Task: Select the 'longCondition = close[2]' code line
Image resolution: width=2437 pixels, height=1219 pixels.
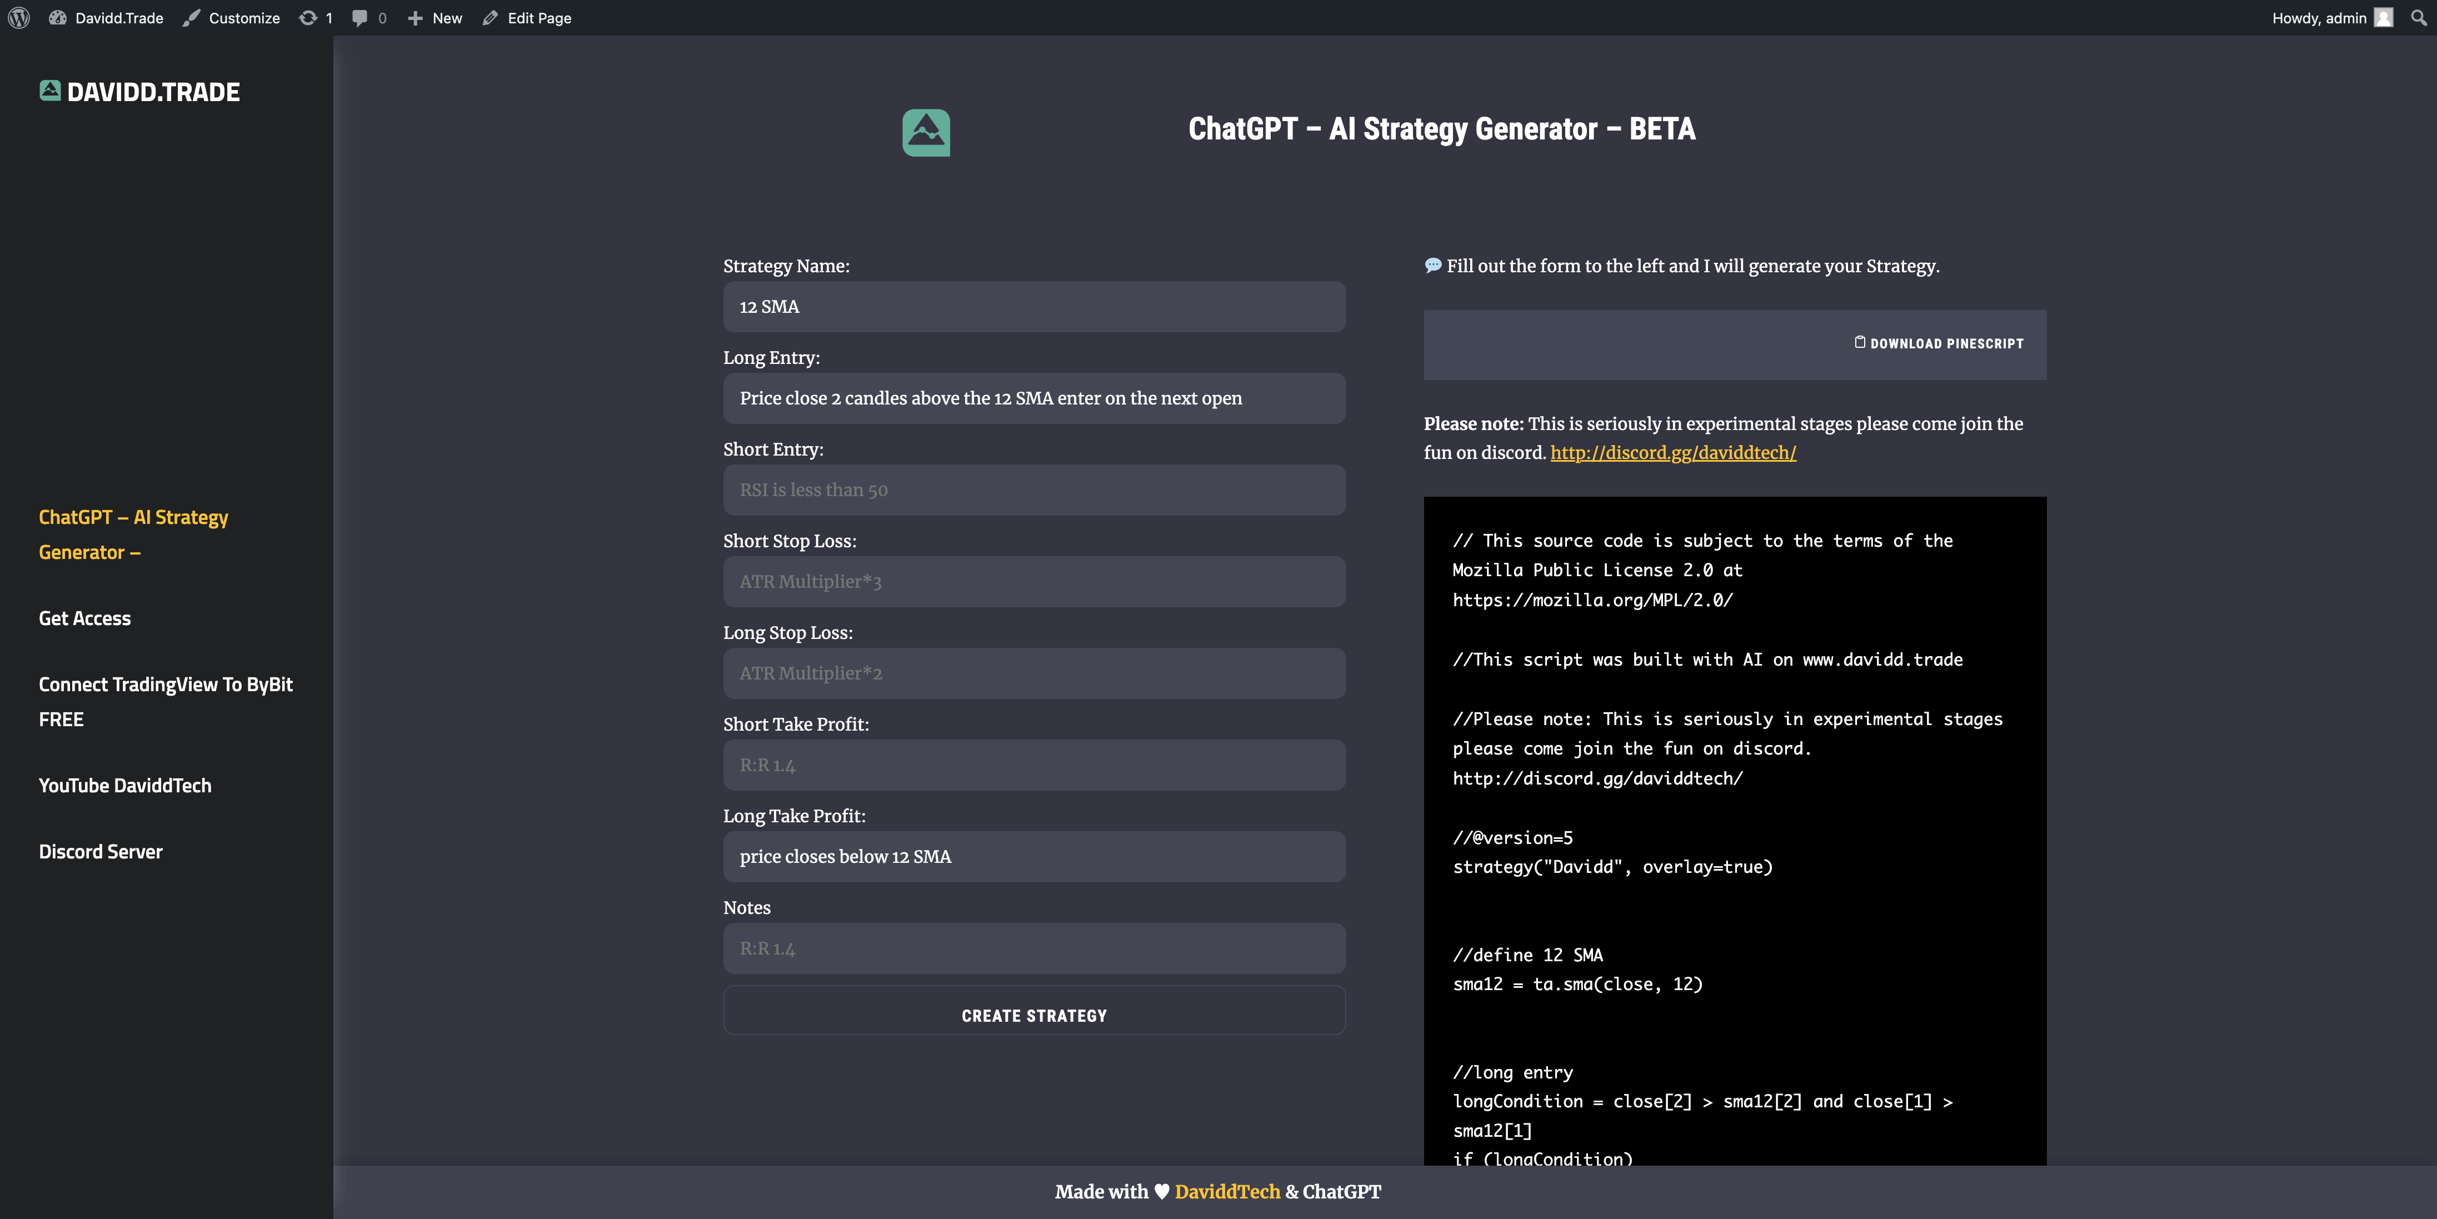Action: [x=1702, y=1116]
